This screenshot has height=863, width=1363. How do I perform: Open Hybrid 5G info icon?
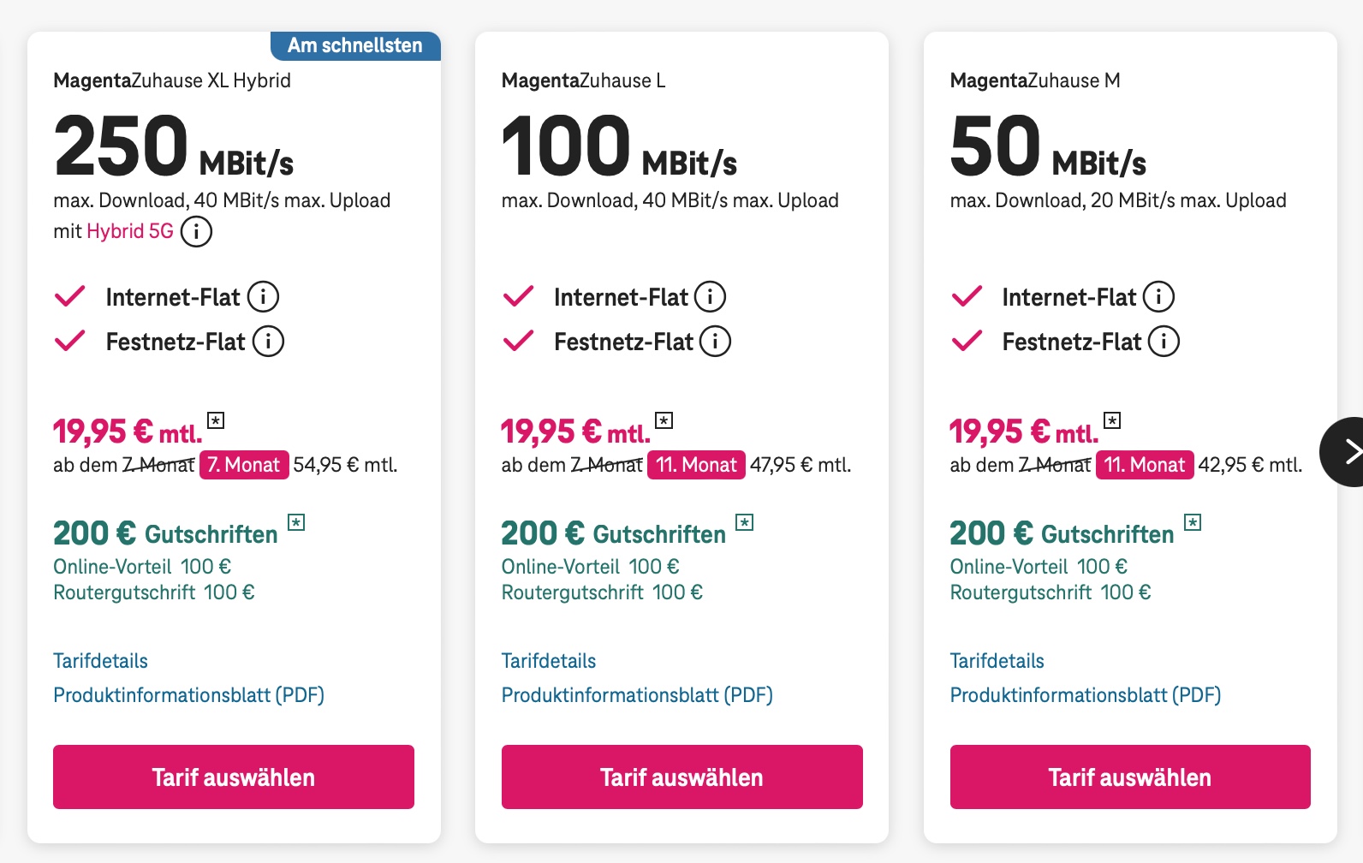click(x=196, y=231)
